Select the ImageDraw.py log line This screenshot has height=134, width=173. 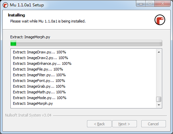pos(39,52)
